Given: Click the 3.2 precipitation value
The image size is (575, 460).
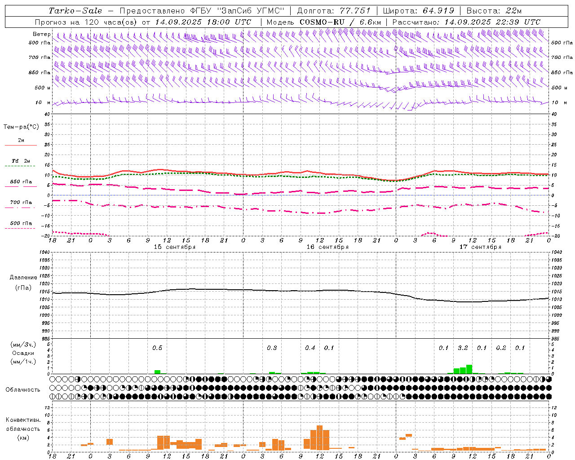Looking at the screenshot, I should pyautogui.click(x=463, y=348).
